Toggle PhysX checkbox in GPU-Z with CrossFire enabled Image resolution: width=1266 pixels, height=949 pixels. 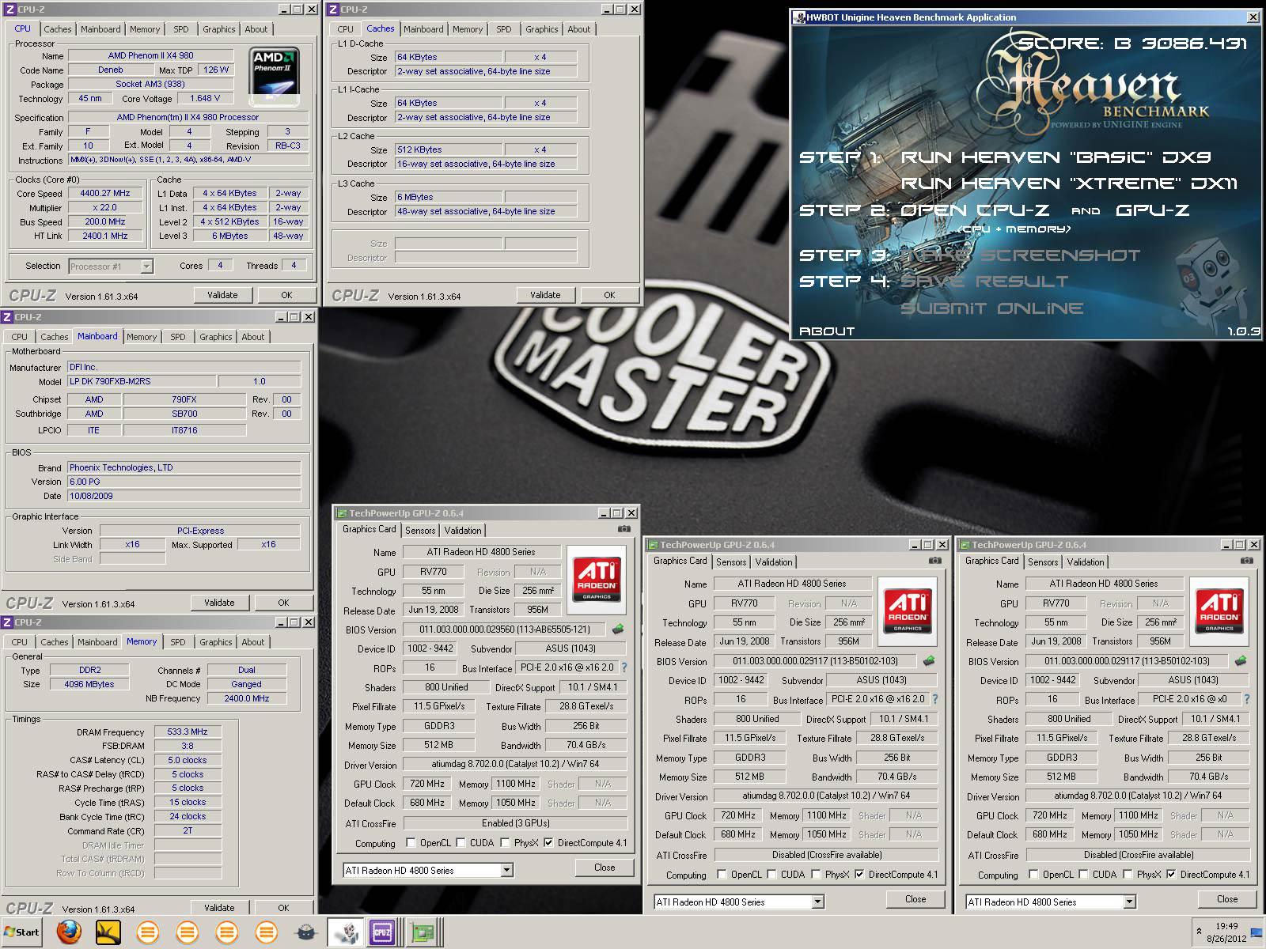(x=504, y=842)
